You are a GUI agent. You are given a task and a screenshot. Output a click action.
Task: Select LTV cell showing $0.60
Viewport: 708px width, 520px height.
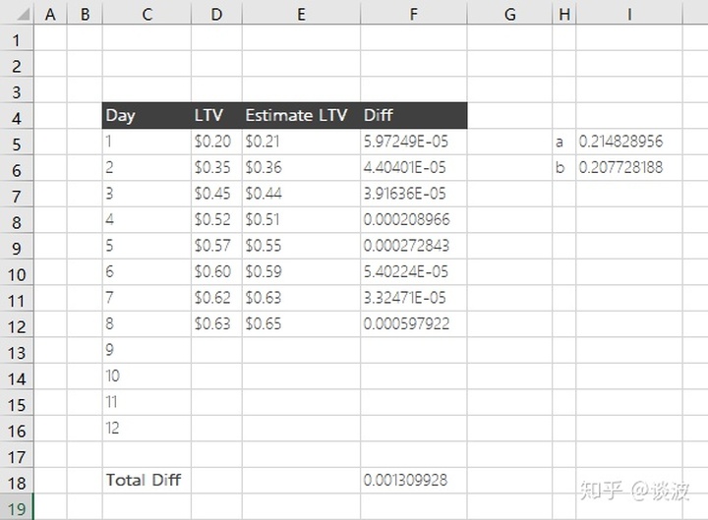click(216, 272)
